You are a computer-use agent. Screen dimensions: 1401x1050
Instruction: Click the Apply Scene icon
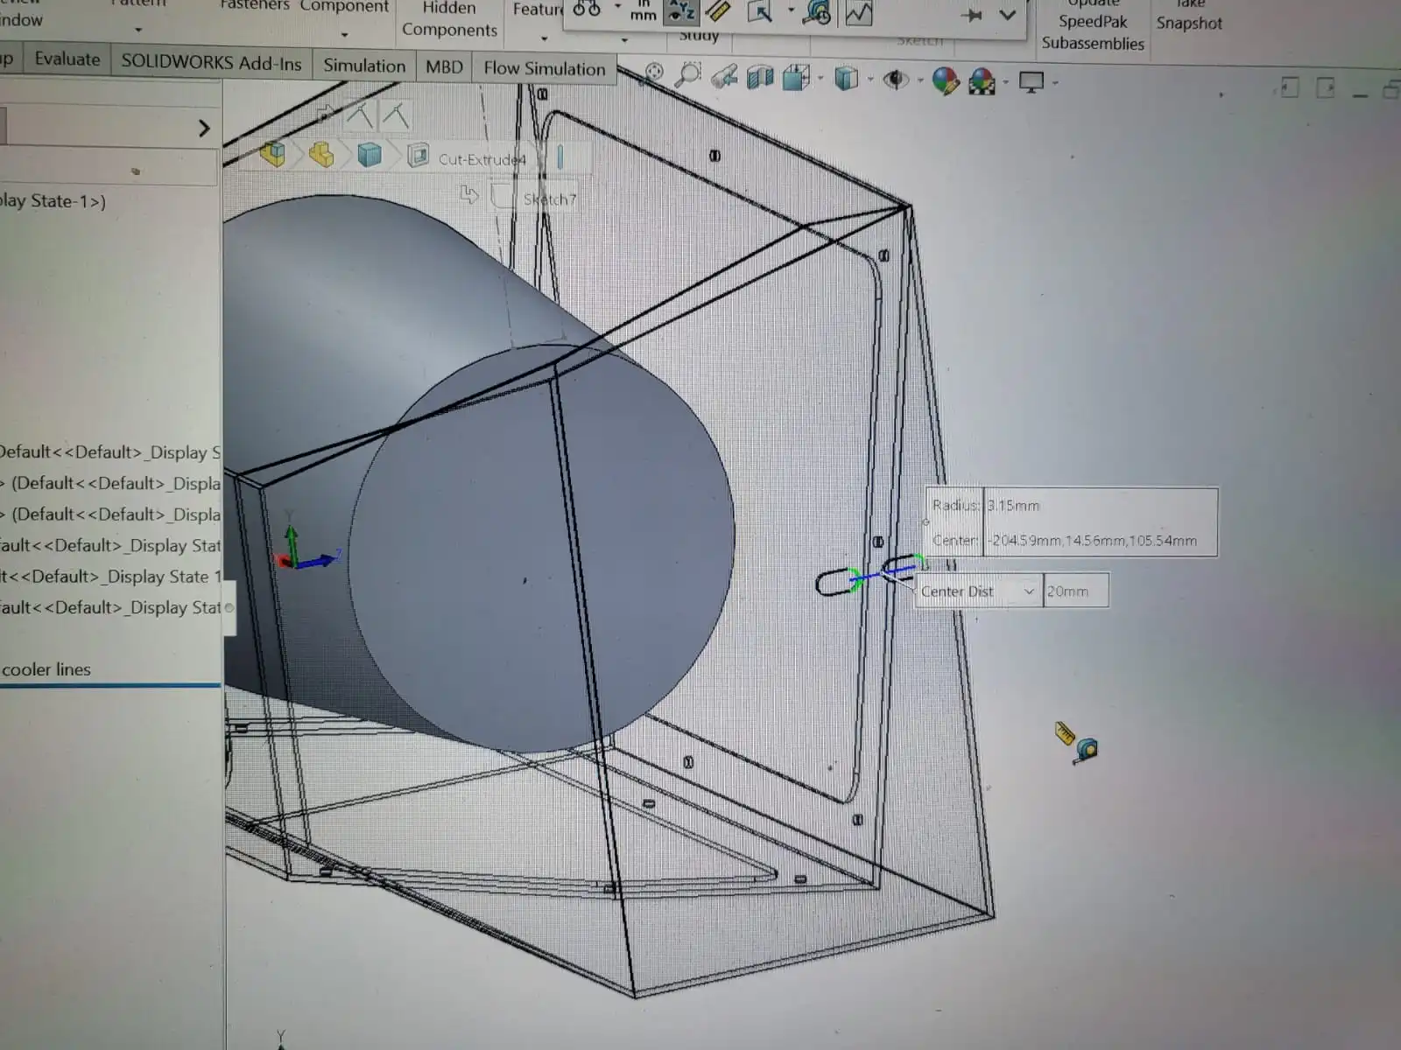coord(982,82)
